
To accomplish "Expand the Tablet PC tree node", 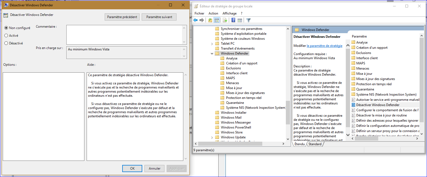I will tap(212, 44).
